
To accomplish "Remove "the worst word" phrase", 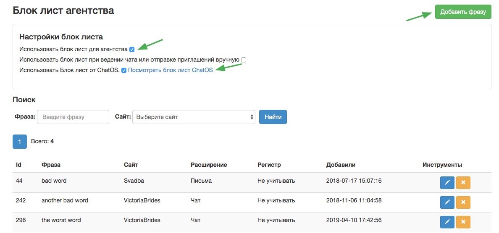I will (463, 222).
